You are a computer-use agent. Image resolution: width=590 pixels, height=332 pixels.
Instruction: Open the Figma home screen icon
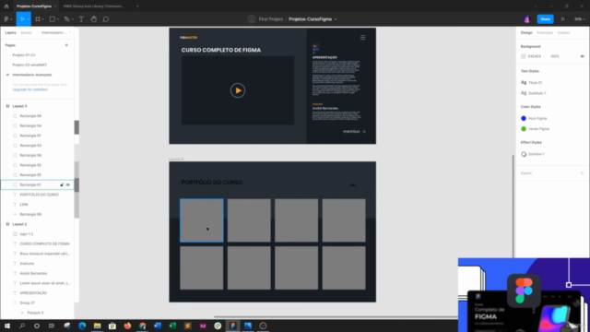6,6
